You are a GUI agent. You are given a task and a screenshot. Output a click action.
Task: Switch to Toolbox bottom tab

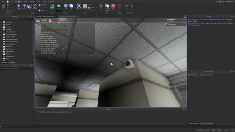tap(12, 63)
